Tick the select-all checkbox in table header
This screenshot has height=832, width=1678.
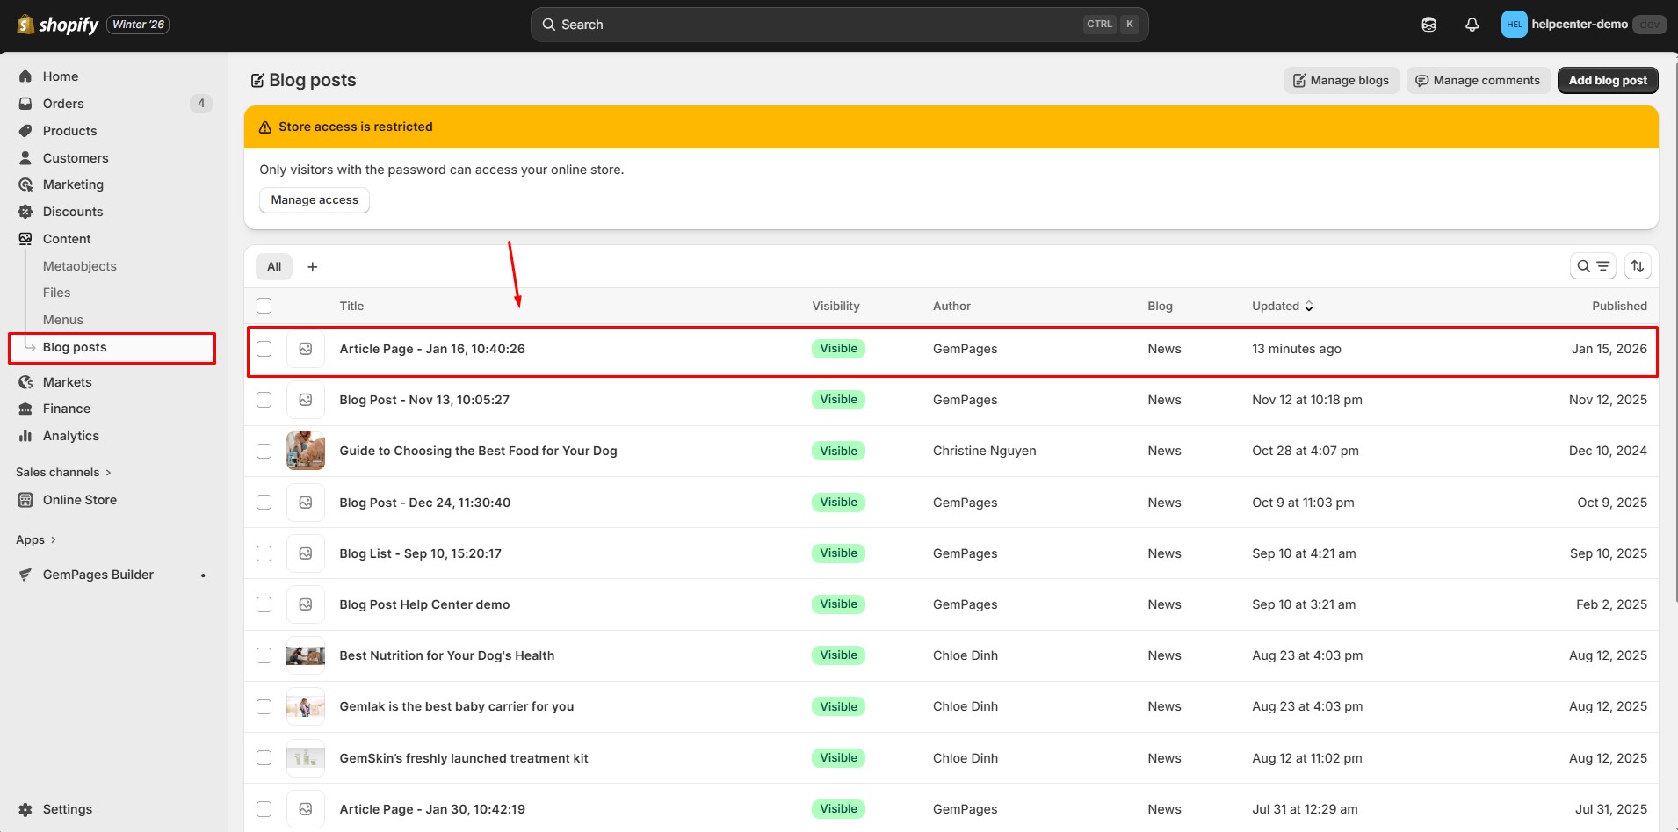(264, 306)
